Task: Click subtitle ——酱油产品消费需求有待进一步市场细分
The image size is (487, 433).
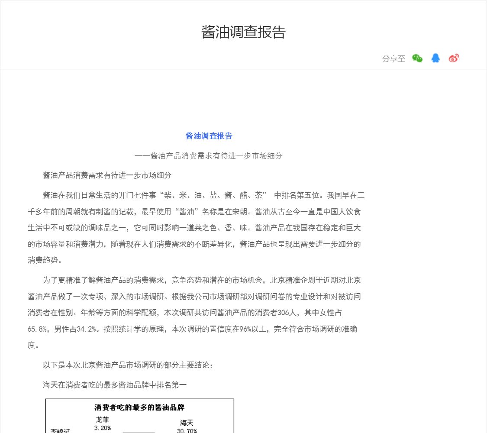Action: click(209, 155)
